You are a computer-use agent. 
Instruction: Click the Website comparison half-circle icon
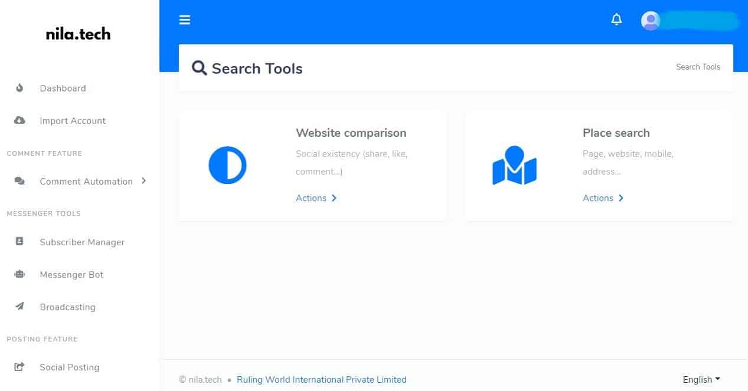click(x=227, y=165)
